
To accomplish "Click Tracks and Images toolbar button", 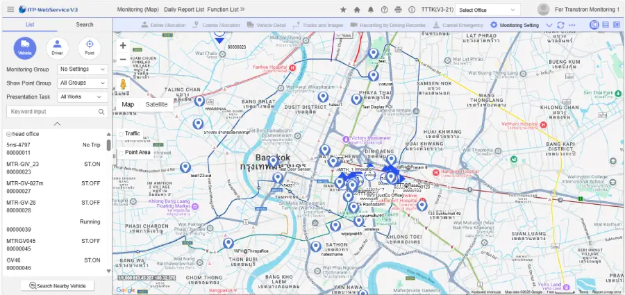I will 317,25.
